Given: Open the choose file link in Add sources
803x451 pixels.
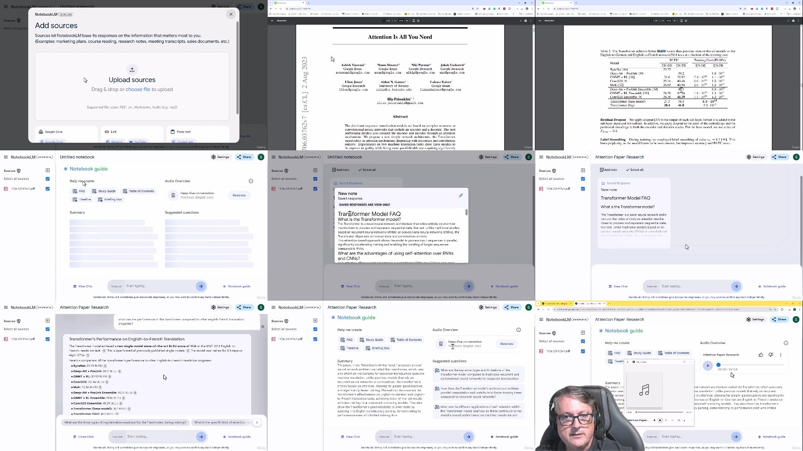Looking at the screenshot, I should 138,90.
